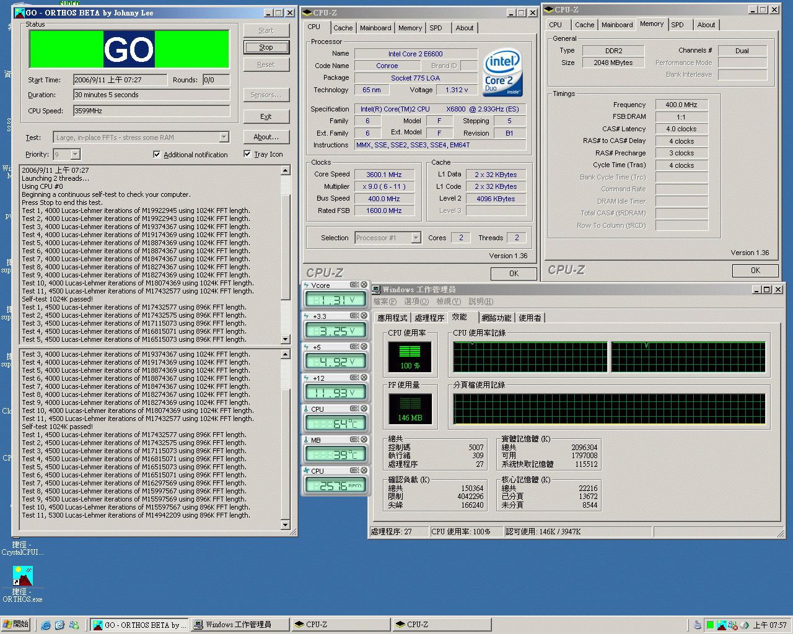The height and width of the screenshot is (634, 793).
Task: Open settings icon on Vcore gadget
Action: [x=354, y=285]
